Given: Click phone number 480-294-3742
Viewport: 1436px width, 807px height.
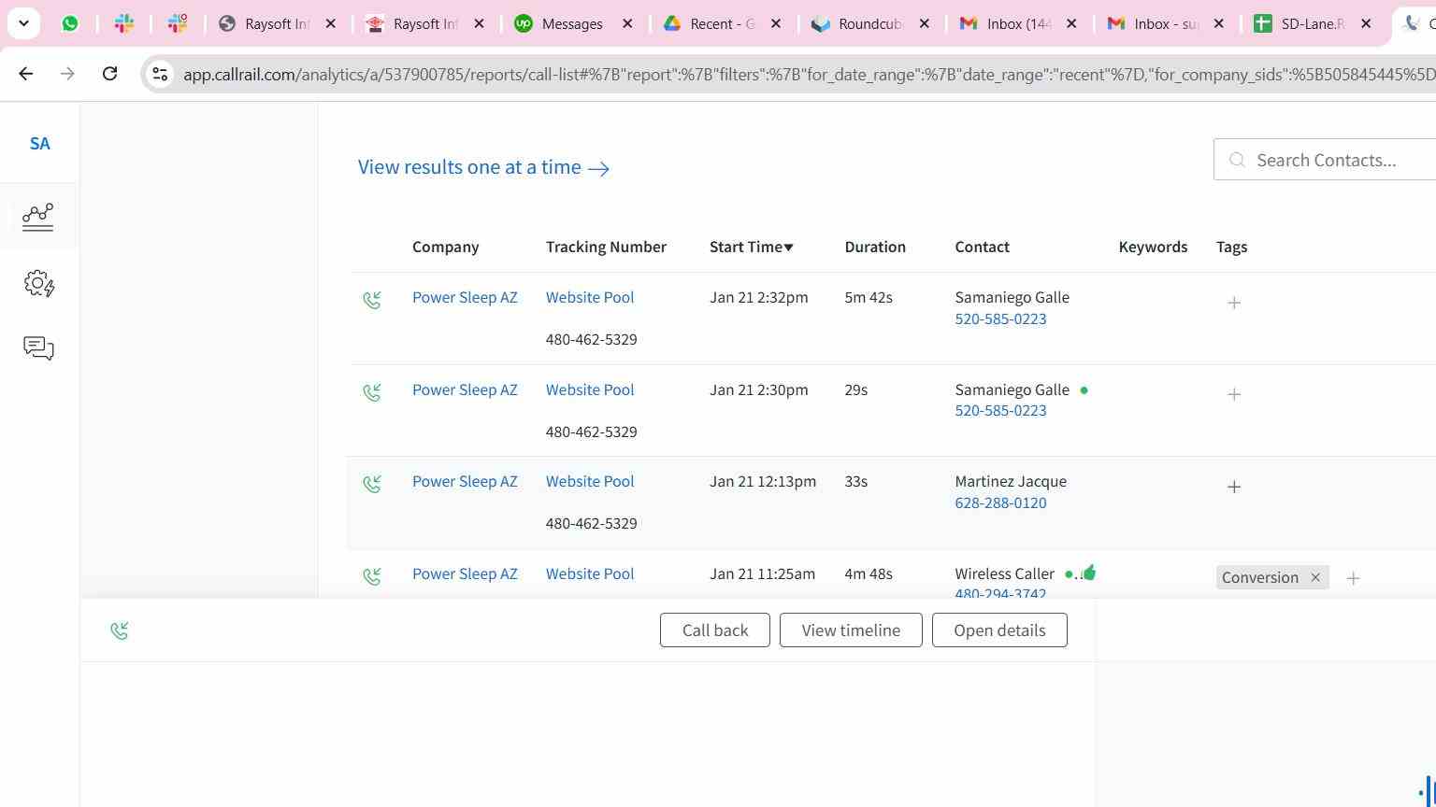Looking at the screenshot, I should pyautogui.click(x=1000, y=593).
